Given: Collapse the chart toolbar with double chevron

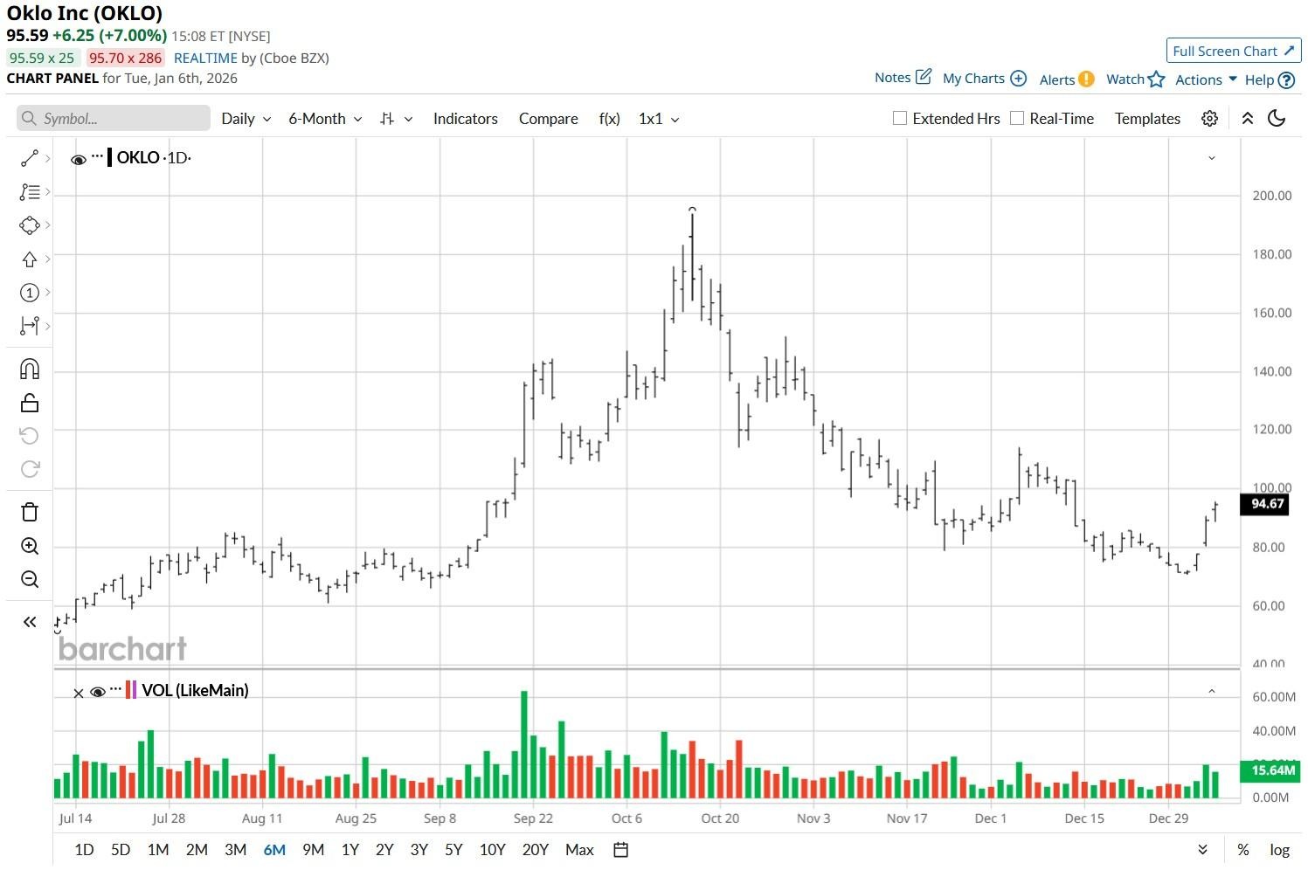Looking at the screenshot, I should [x=1248, y=119].
